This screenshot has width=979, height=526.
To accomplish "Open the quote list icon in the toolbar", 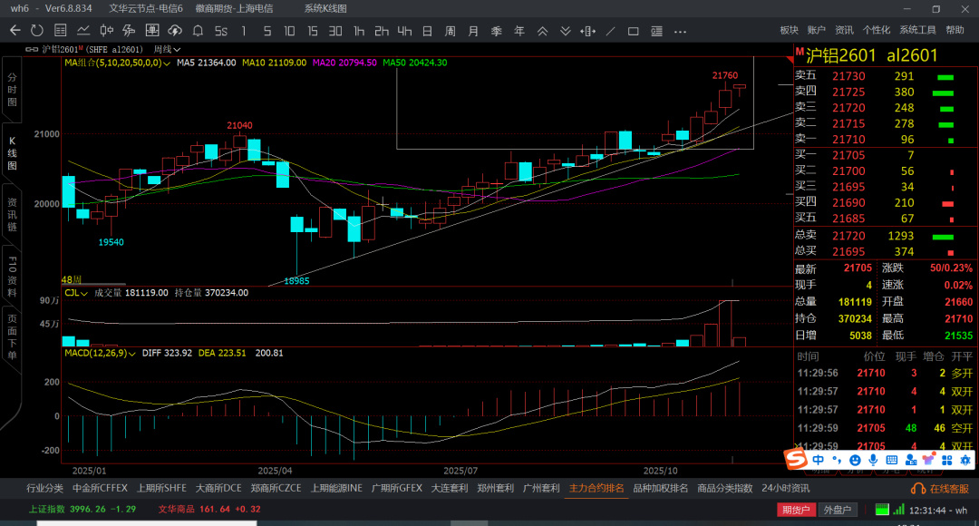I will coord(61,31).
